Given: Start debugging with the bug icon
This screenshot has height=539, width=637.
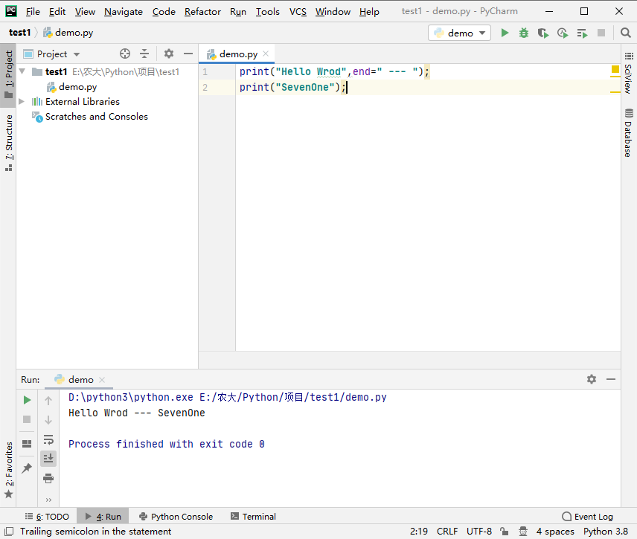Looking at the screenshot, I should 524,33.
